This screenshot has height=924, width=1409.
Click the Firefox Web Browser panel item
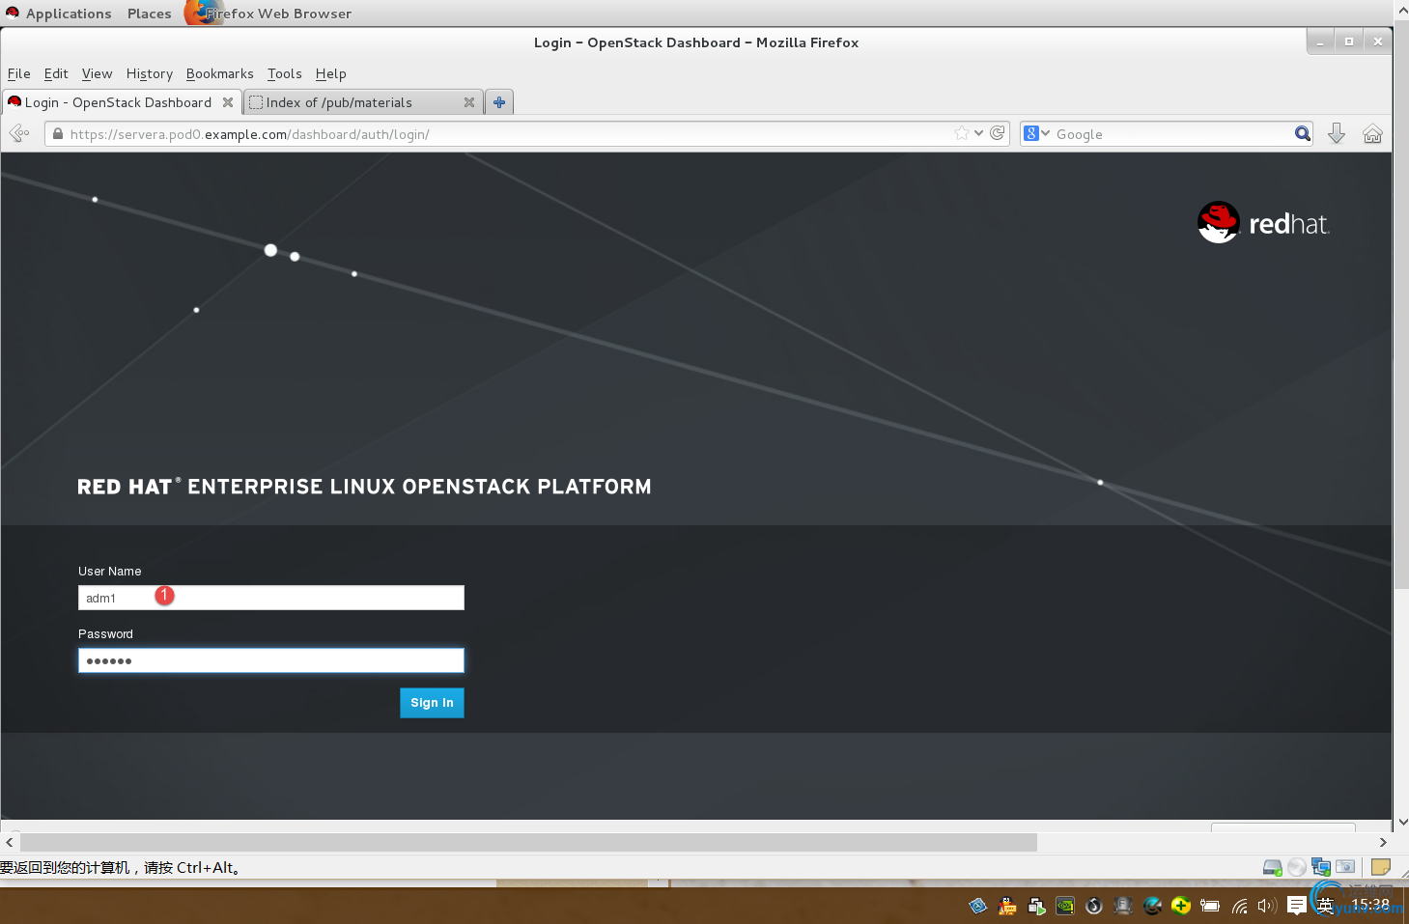268,14
